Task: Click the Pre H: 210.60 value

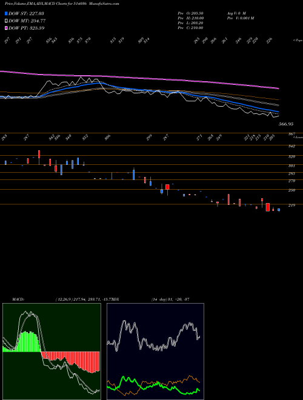Action: [x=190, y=18]
